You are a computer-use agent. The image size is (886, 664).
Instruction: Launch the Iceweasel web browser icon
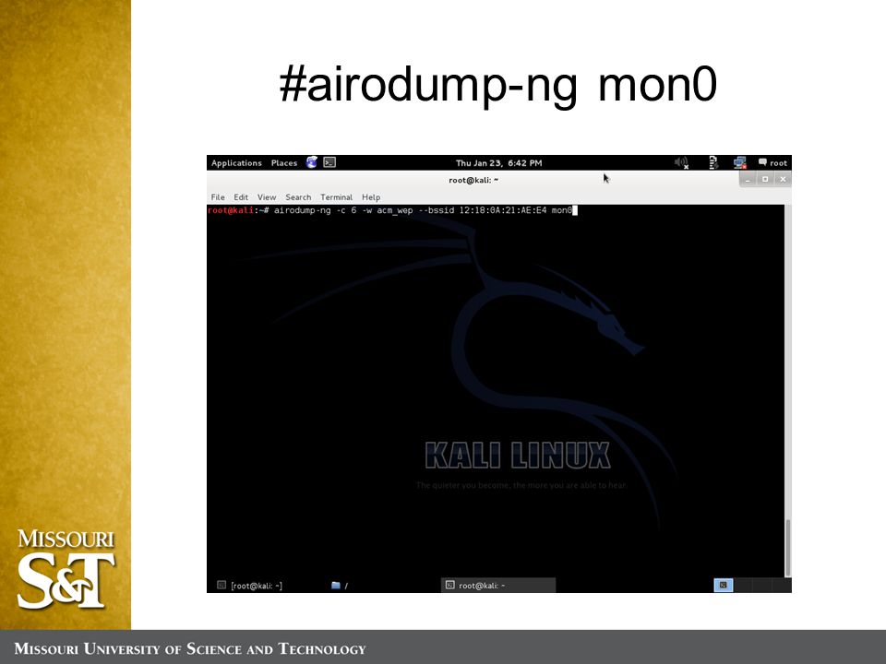(x=311, y=162)
